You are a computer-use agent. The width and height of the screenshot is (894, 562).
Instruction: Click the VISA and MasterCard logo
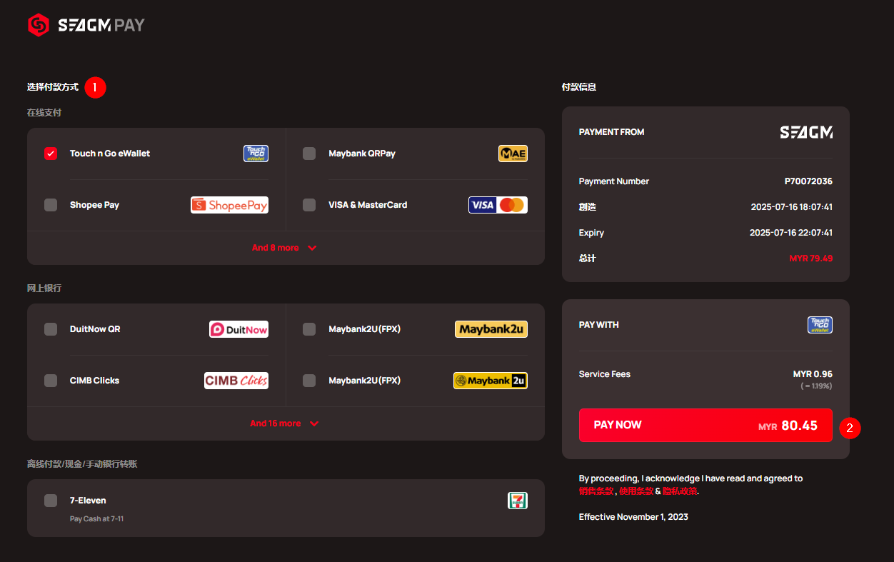point(498,205)
